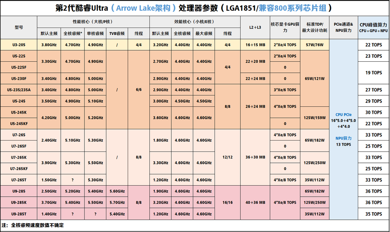The width and height of the screenshot is (390, 232).
Task: Click the 16*5.0+4*5.0 PCIe lanes text
Action: point(344,120)
